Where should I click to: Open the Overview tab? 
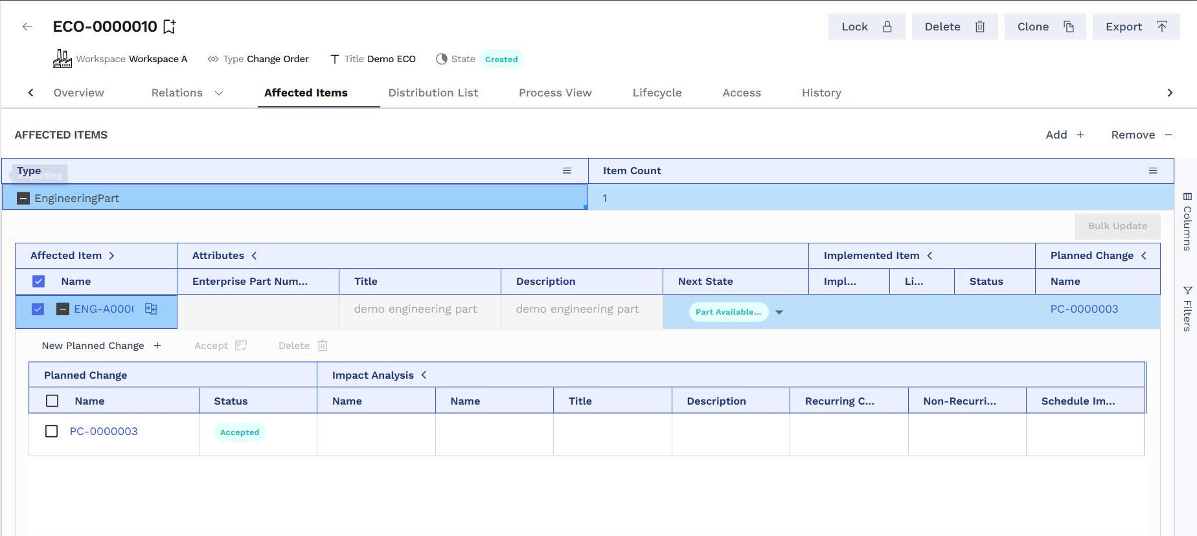click(79, 93)
